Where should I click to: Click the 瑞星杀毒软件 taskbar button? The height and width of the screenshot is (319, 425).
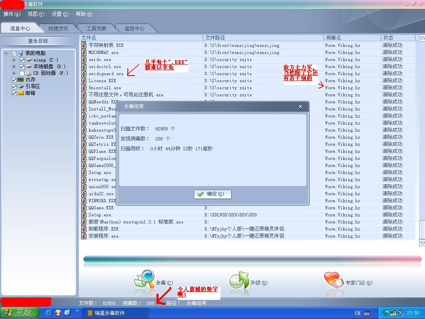click(x=116, y=313)
